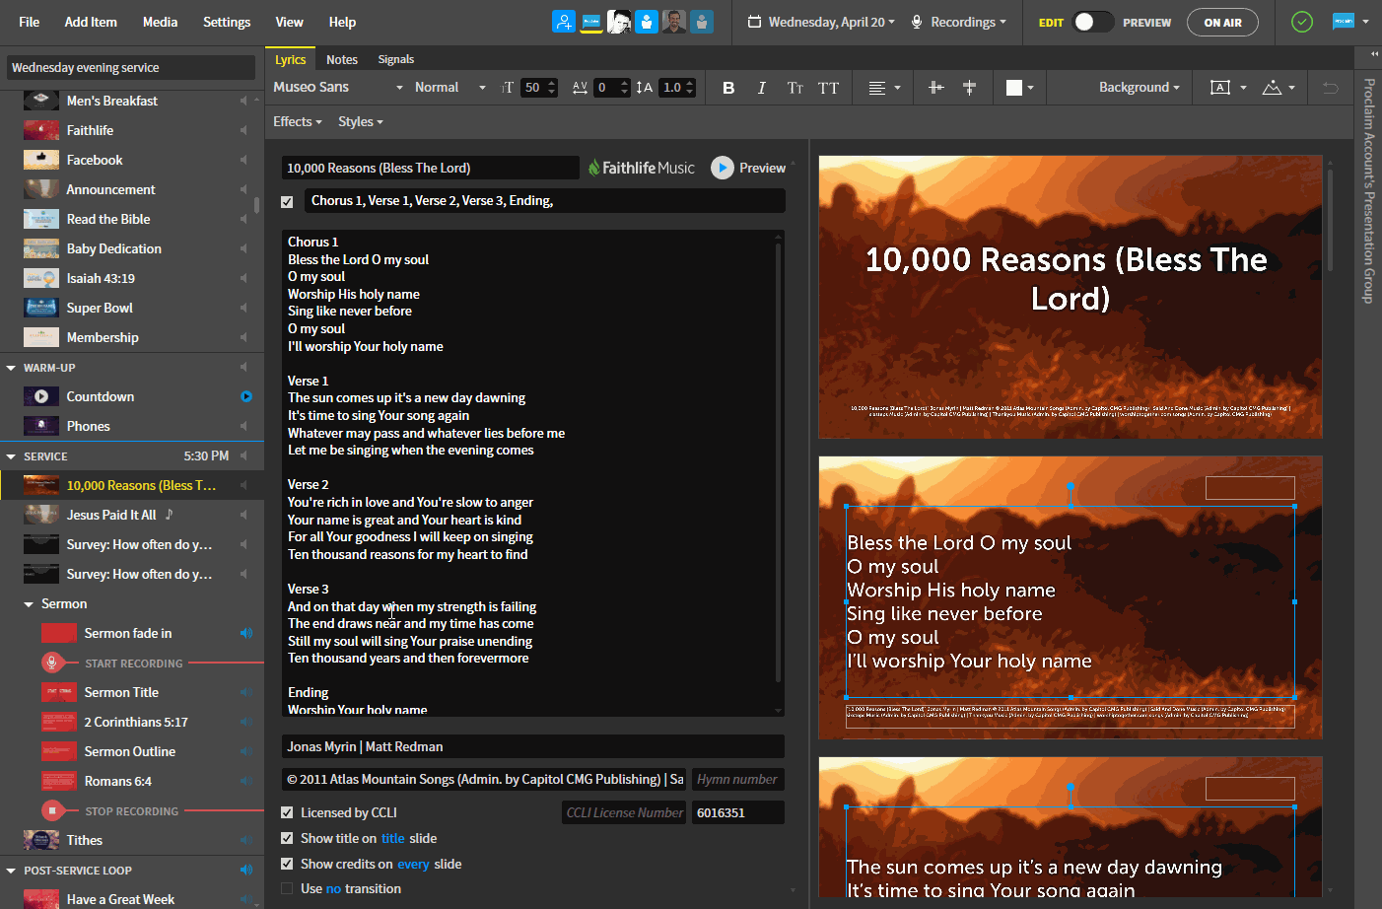Increase the font size stepper

(552, 83)
